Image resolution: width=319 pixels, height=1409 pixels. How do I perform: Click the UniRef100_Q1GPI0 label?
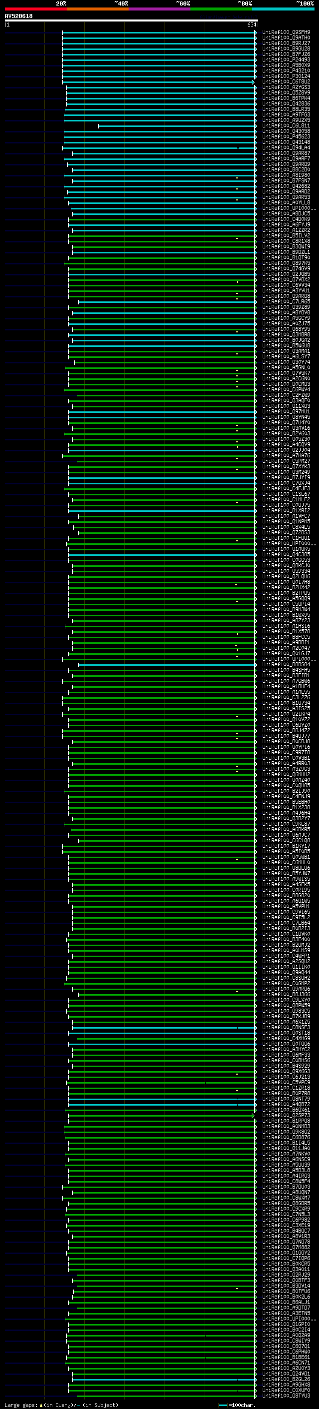286,1324
